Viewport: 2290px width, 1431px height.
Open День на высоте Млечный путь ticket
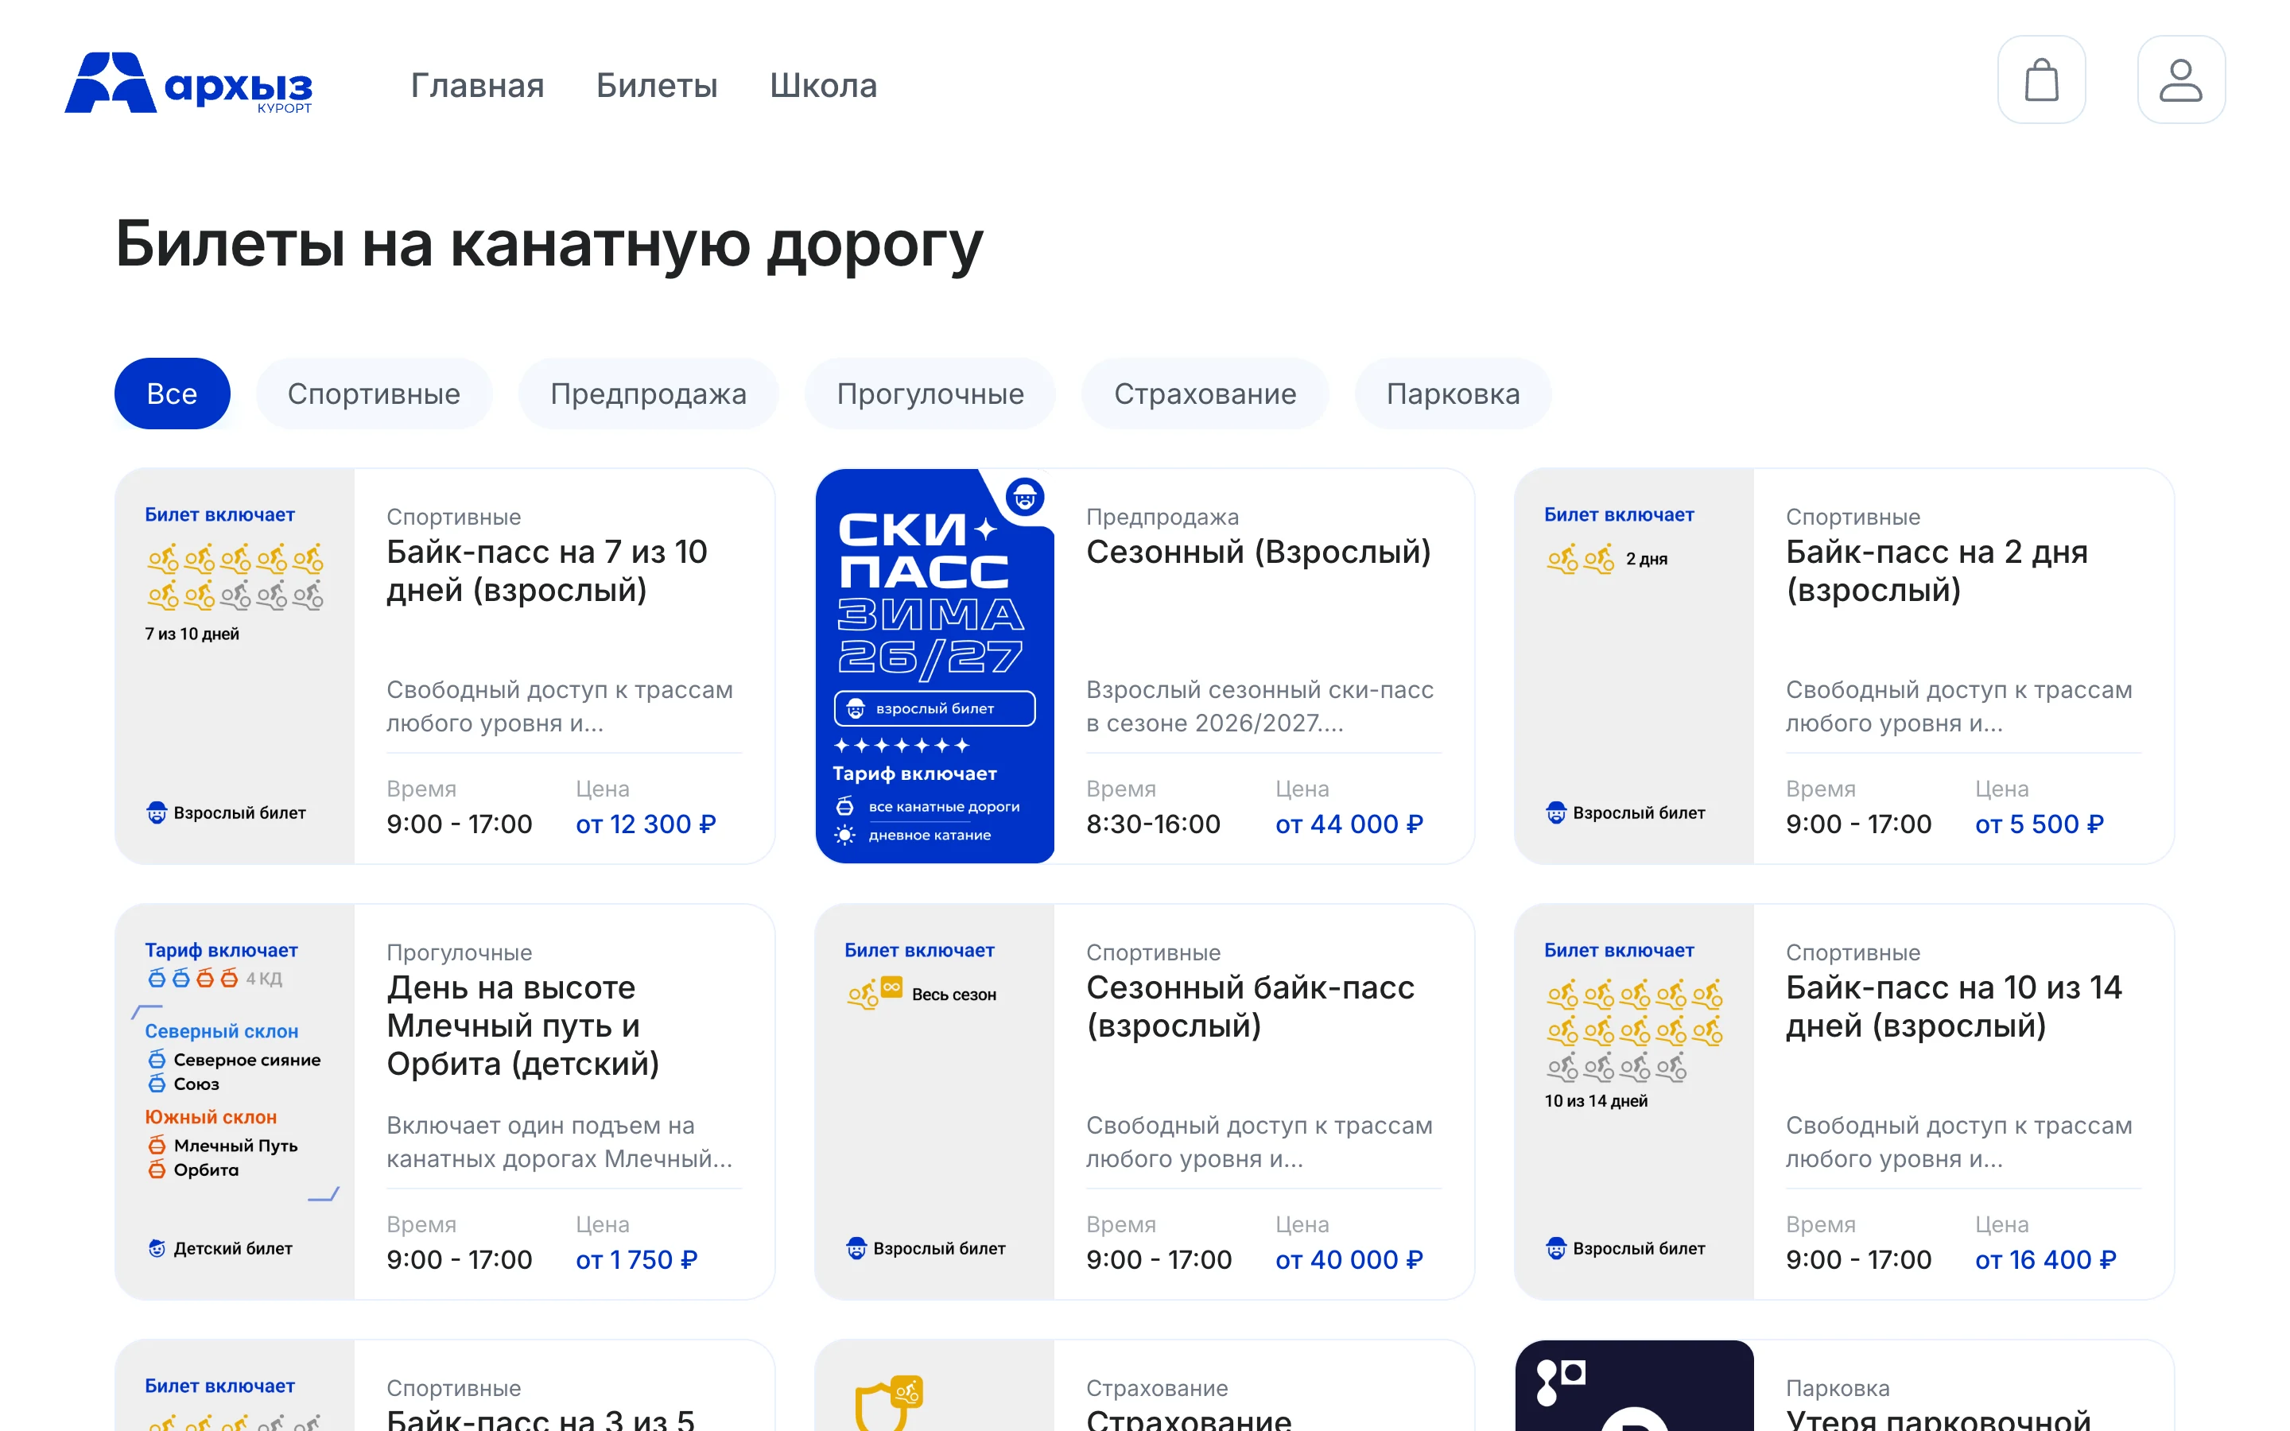522,1025
